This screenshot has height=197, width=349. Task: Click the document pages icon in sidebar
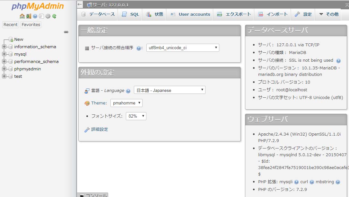[41, 16]
